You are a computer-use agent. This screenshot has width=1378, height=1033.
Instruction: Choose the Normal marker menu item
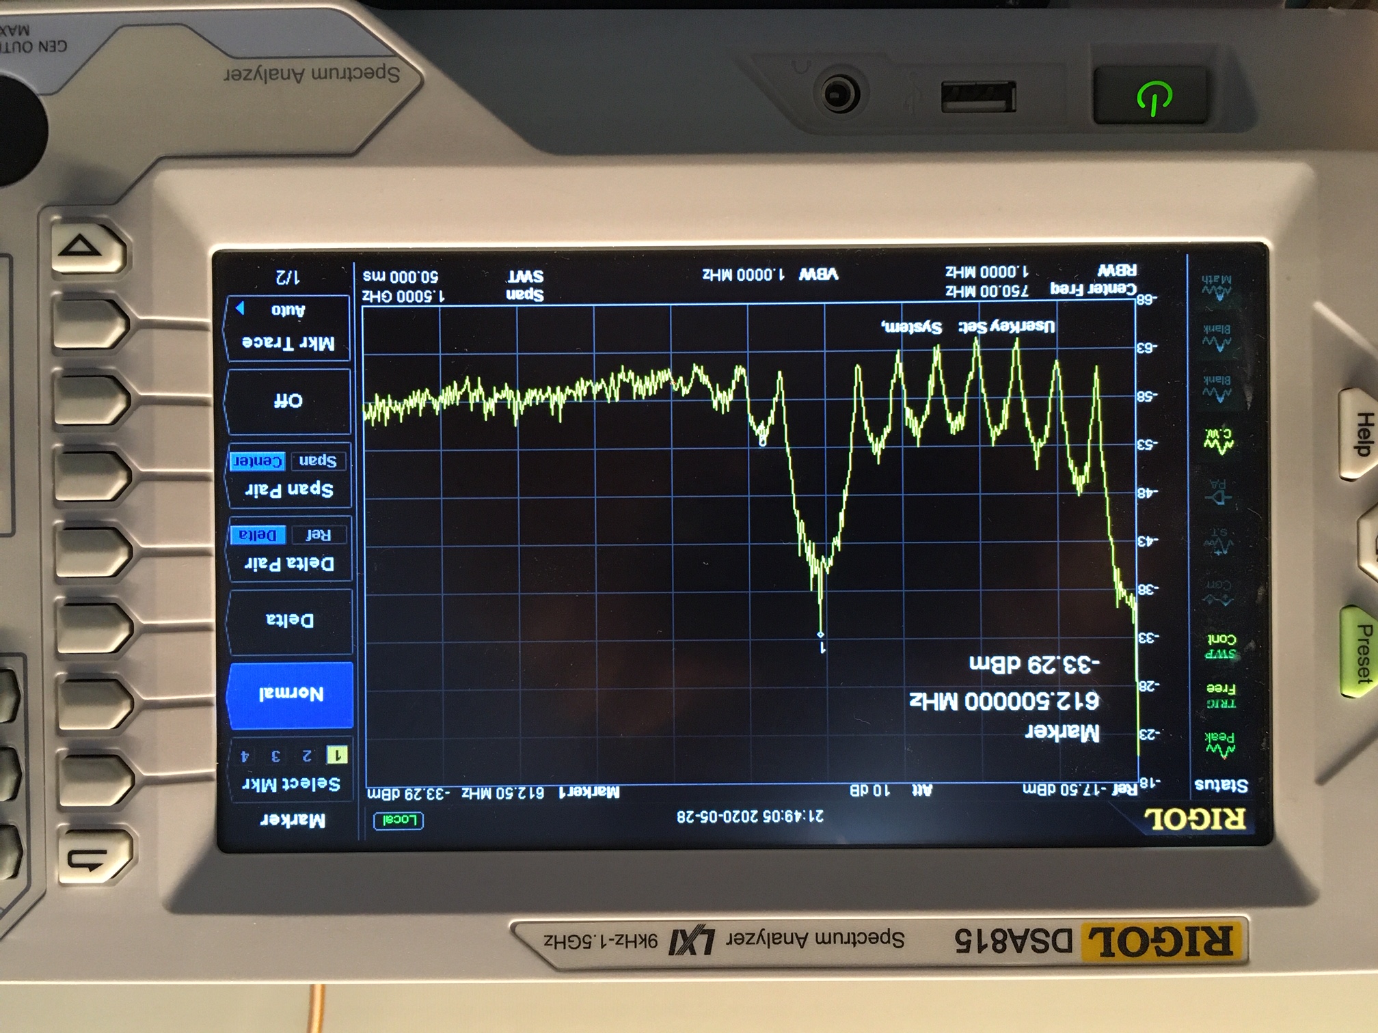291,694
